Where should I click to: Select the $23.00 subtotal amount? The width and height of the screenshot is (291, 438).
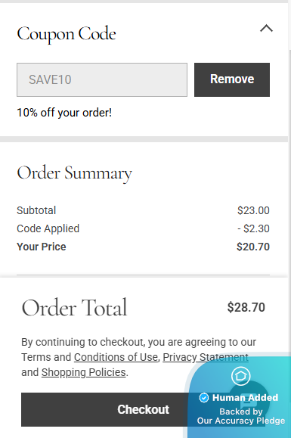tap(253, 210)
